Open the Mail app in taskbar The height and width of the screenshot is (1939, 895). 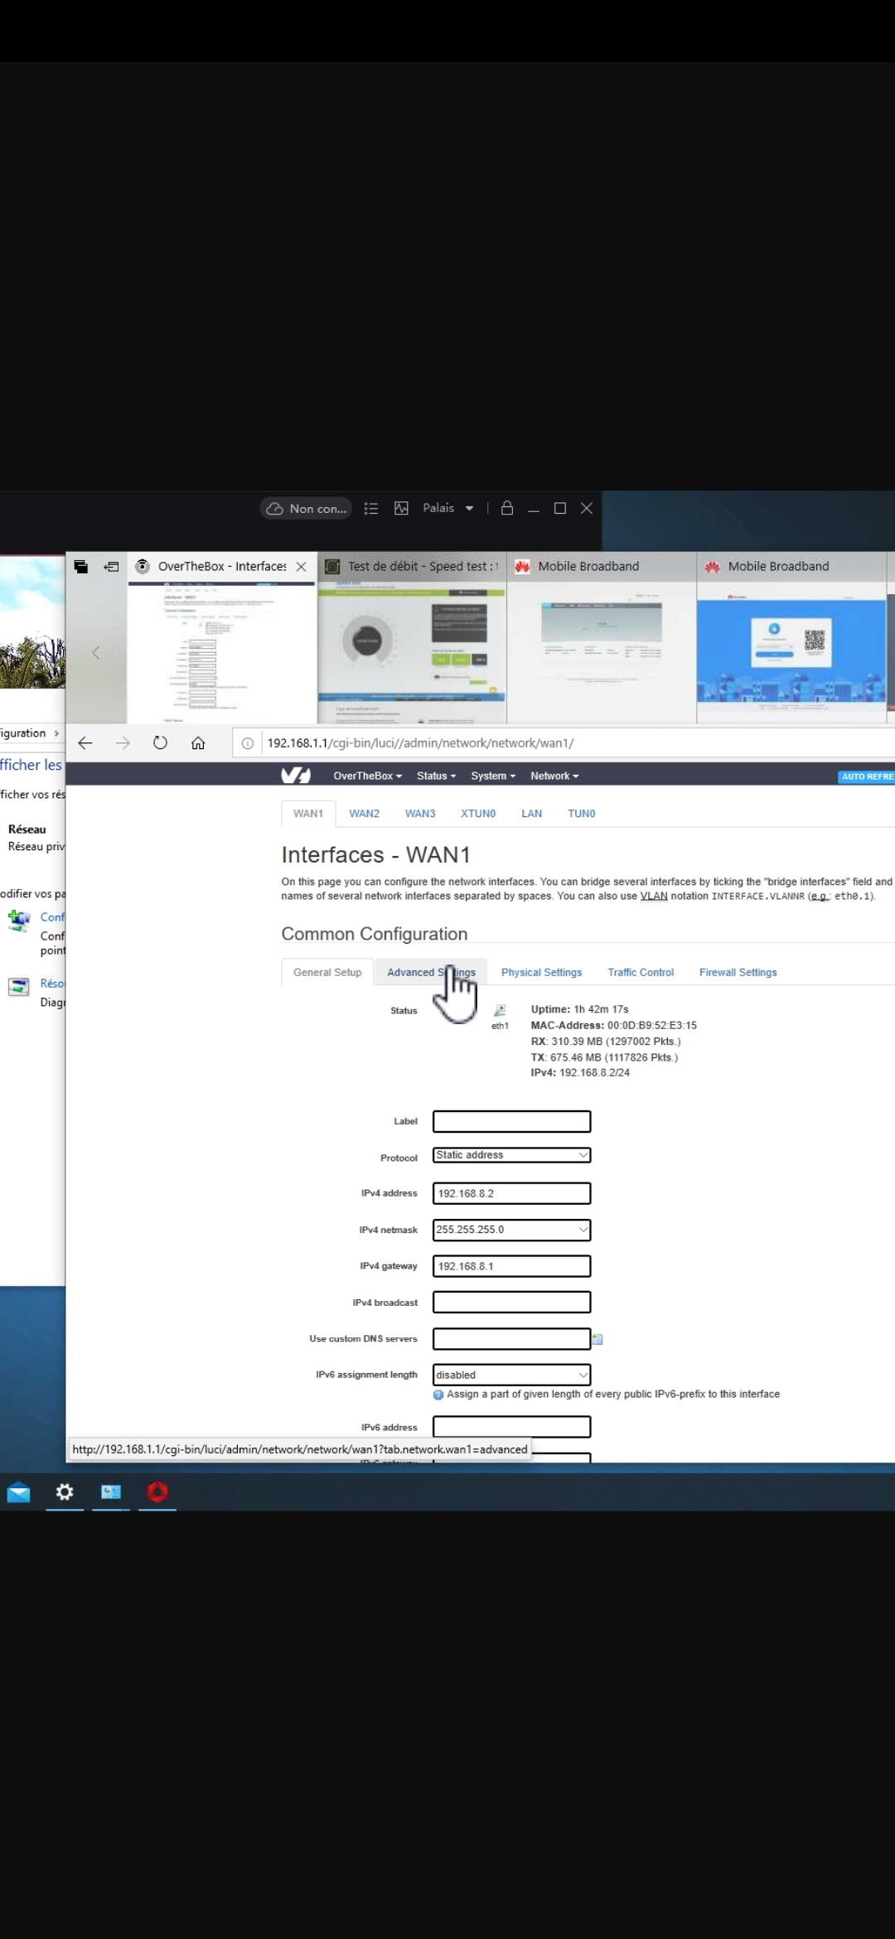click(x=18, y=1492)
